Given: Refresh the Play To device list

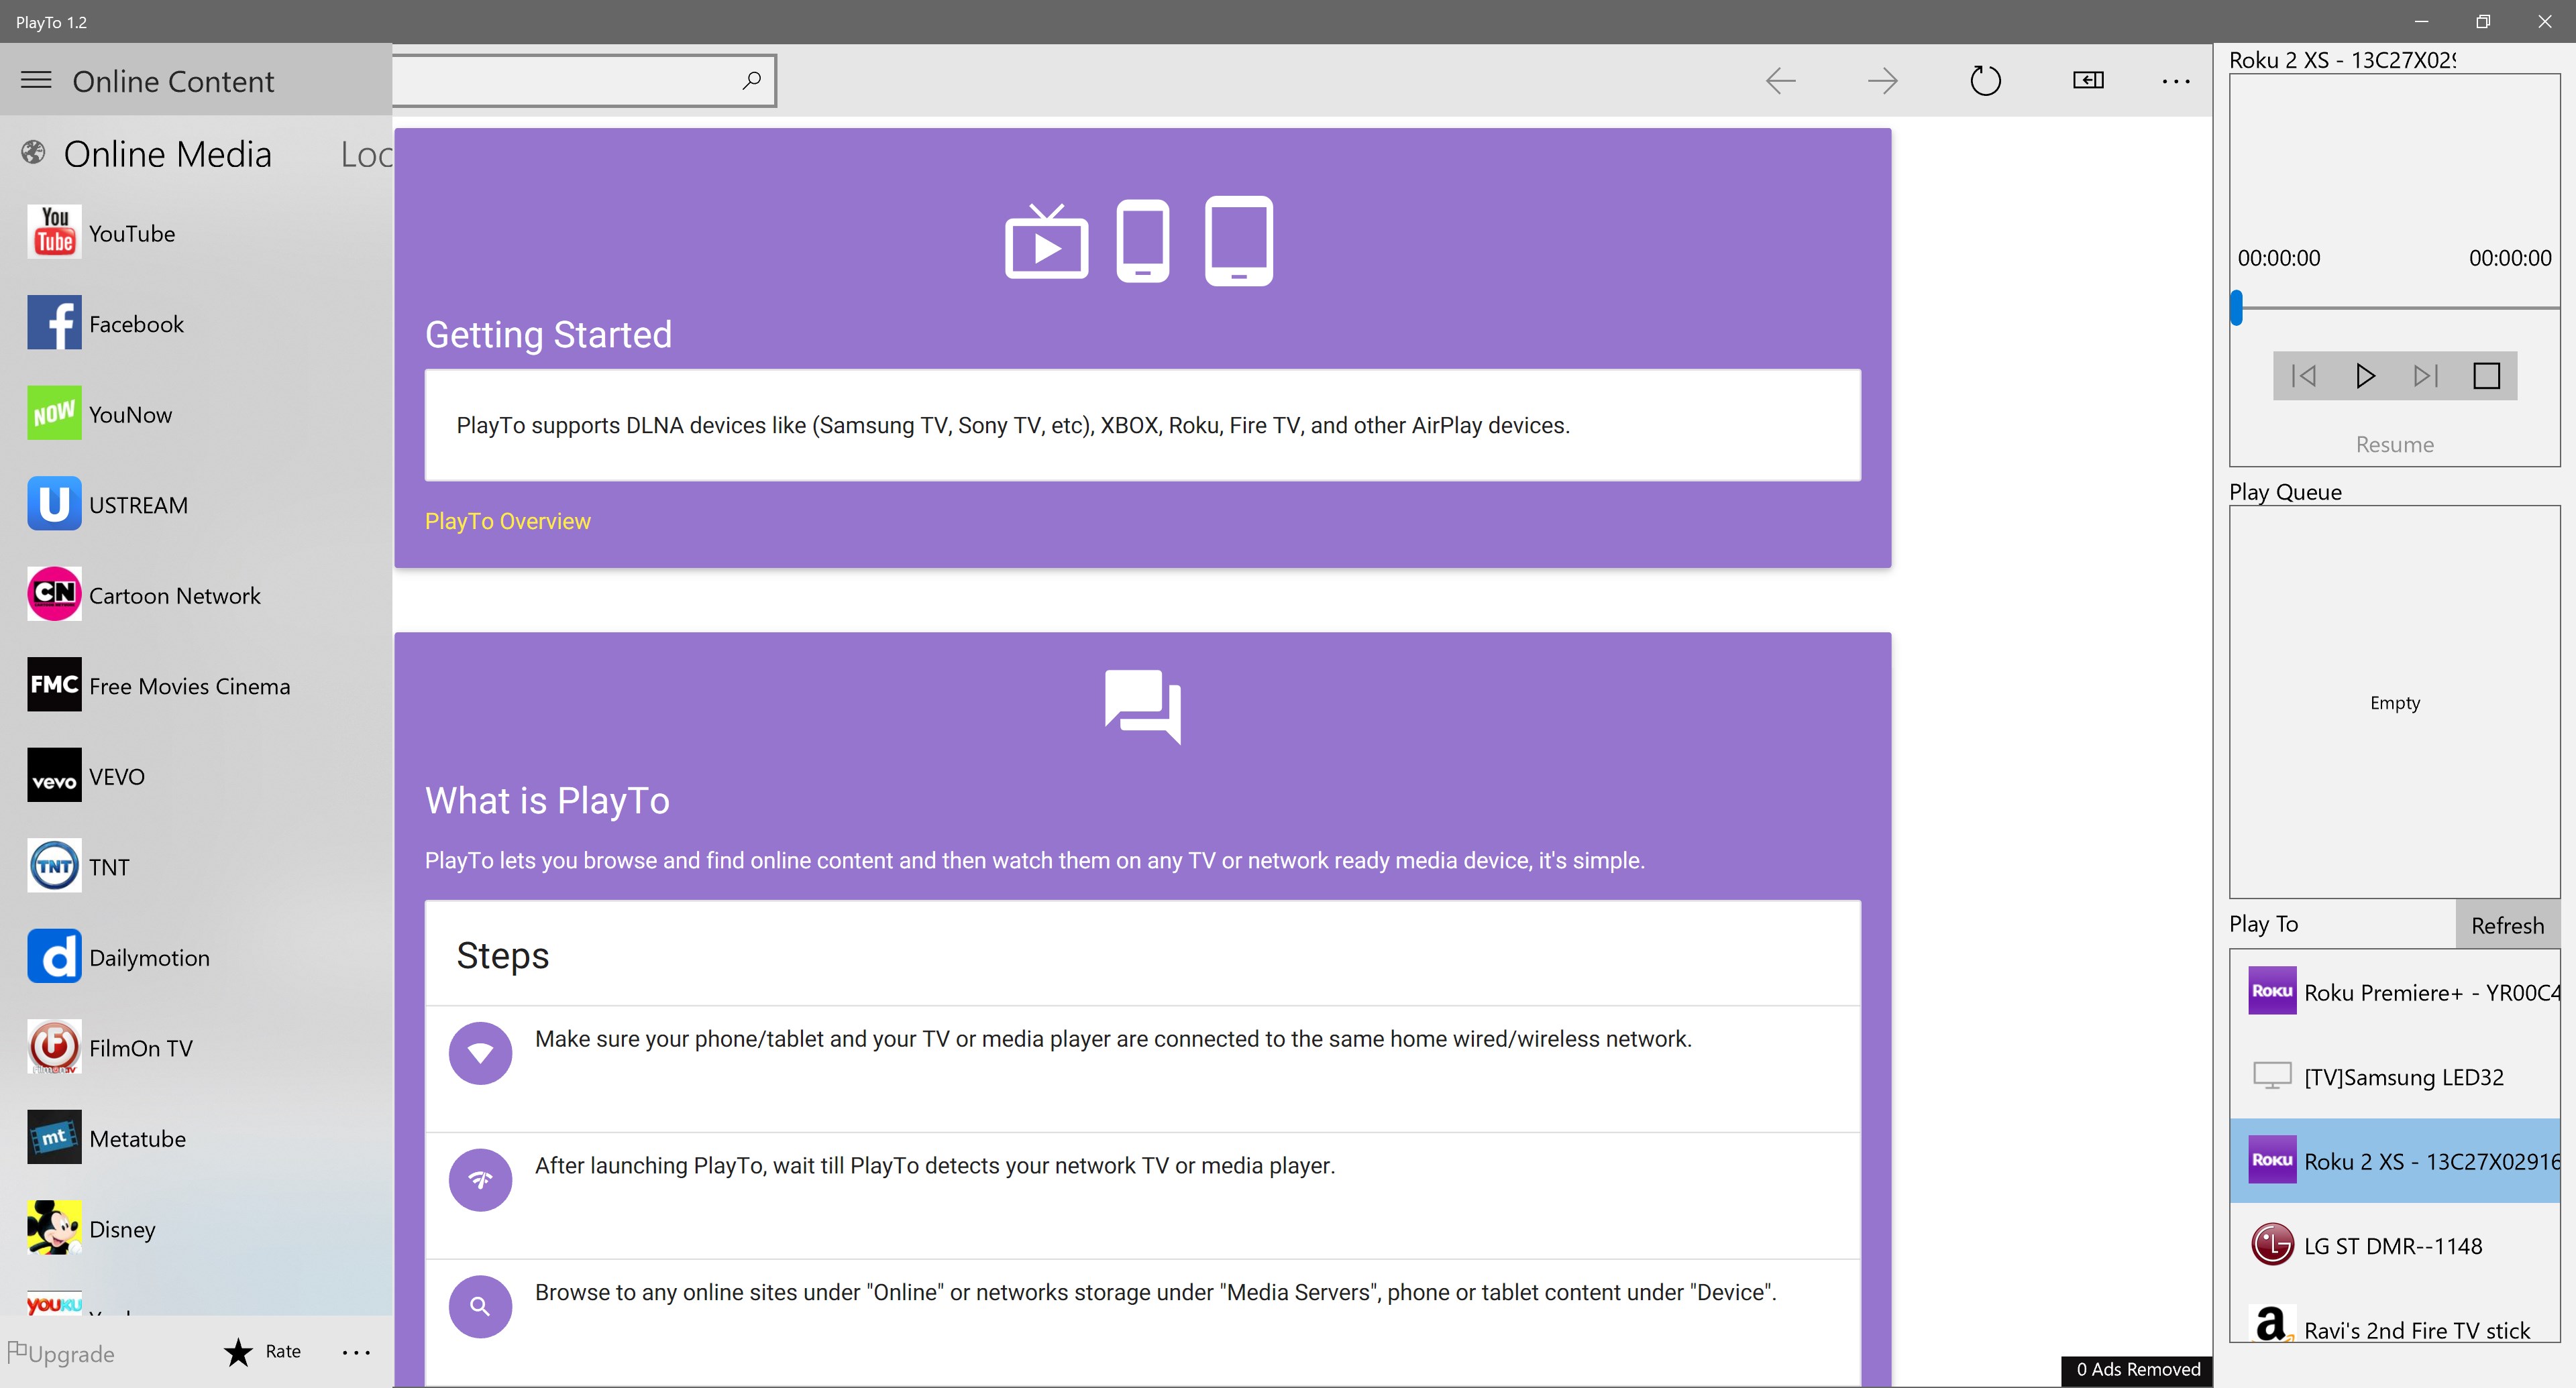Looking at the screenshot, I should [x=2507, y=925].
